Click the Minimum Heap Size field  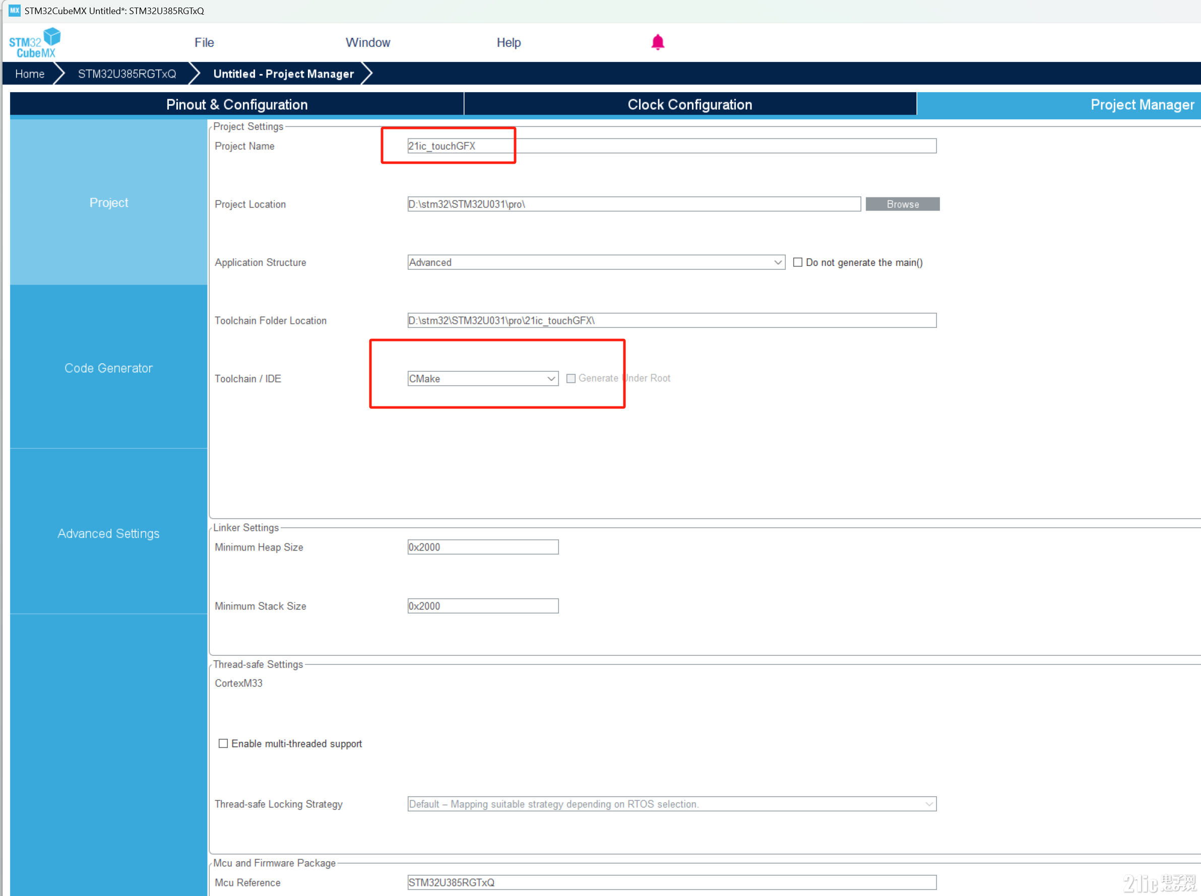[482, 546]
